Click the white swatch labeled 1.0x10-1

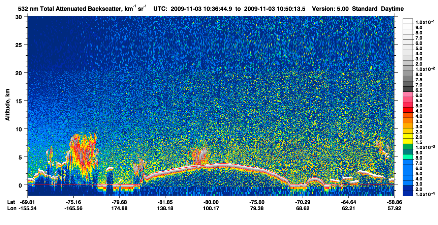[408, 21]
